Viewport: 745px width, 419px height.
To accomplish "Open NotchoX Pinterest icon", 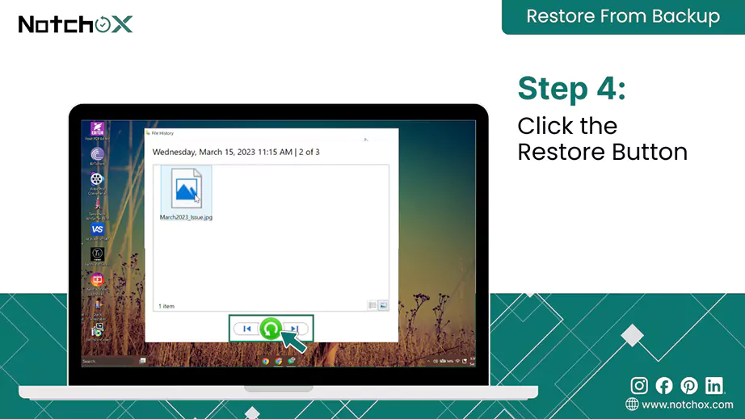I will pyautogui.click(x=689, y=385).
